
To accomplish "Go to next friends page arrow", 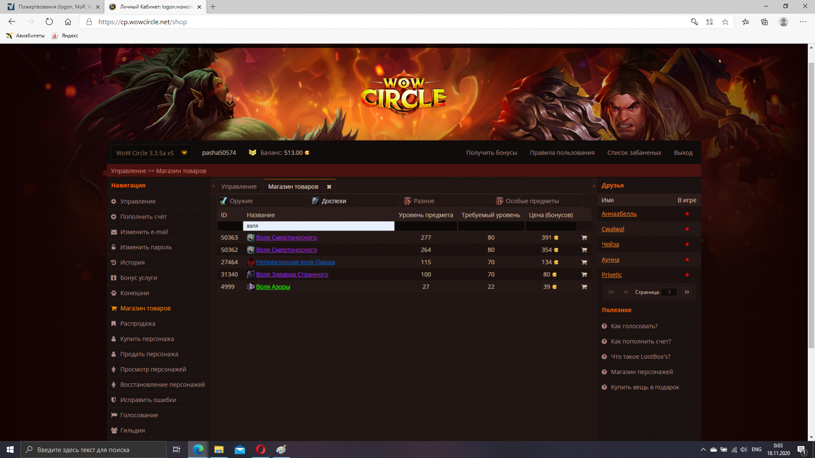I will coord(687,292).
